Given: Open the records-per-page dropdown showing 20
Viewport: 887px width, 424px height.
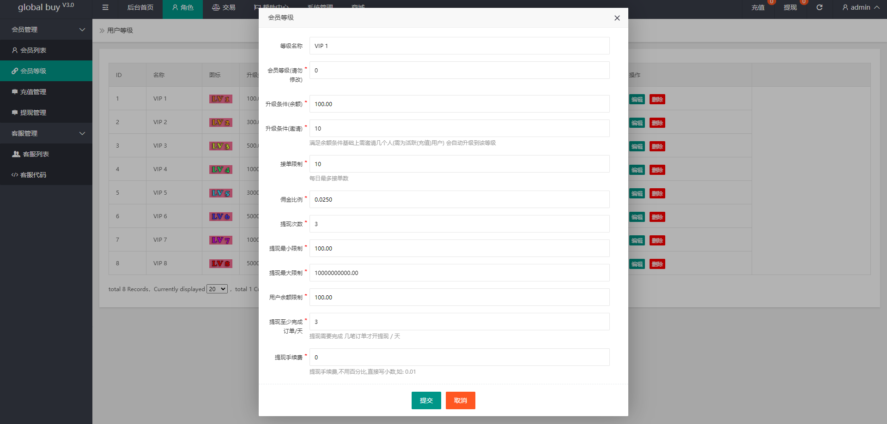Looking at the screenshot, I should click(x=217, y=289).
